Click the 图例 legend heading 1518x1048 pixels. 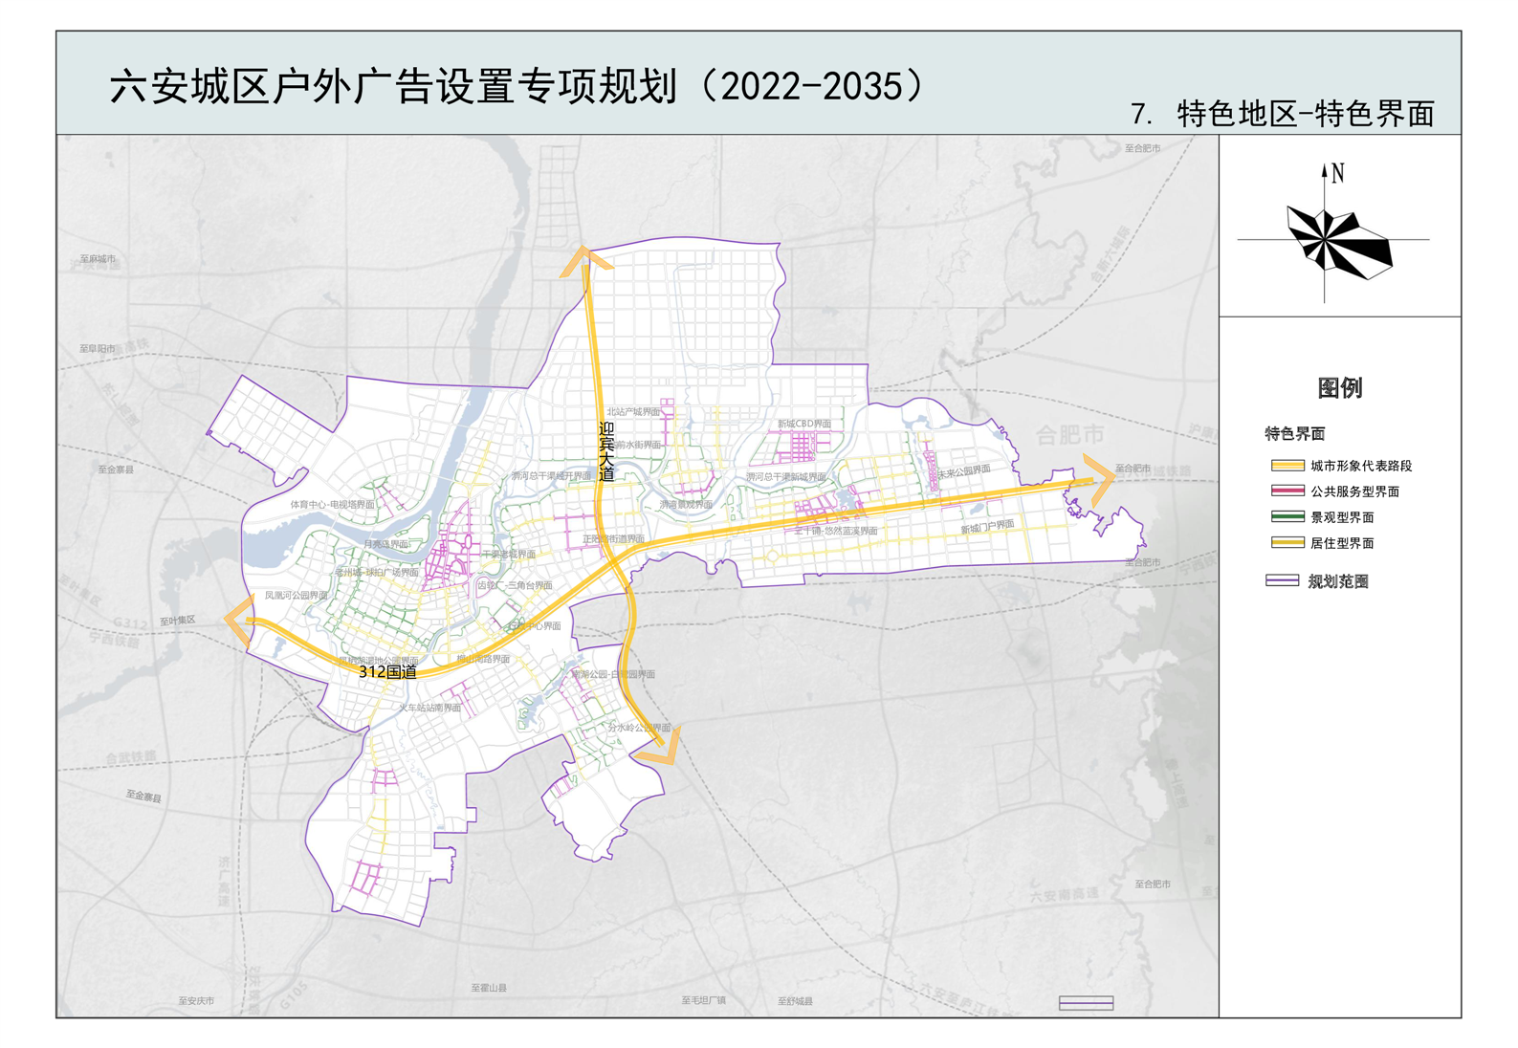point(1339,388)
